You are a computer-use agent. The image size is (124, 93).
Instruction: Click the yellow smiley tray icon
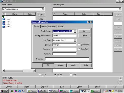[113, 91]
